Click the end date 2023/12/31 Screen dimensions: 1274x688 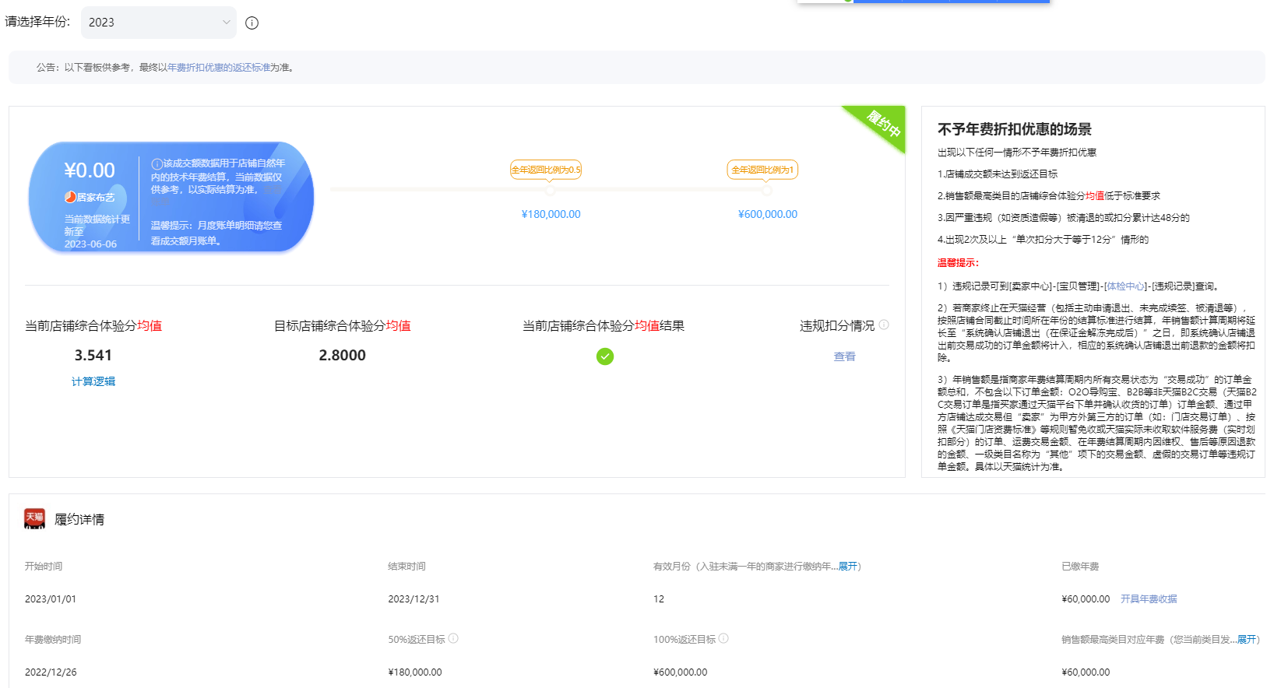414,599
